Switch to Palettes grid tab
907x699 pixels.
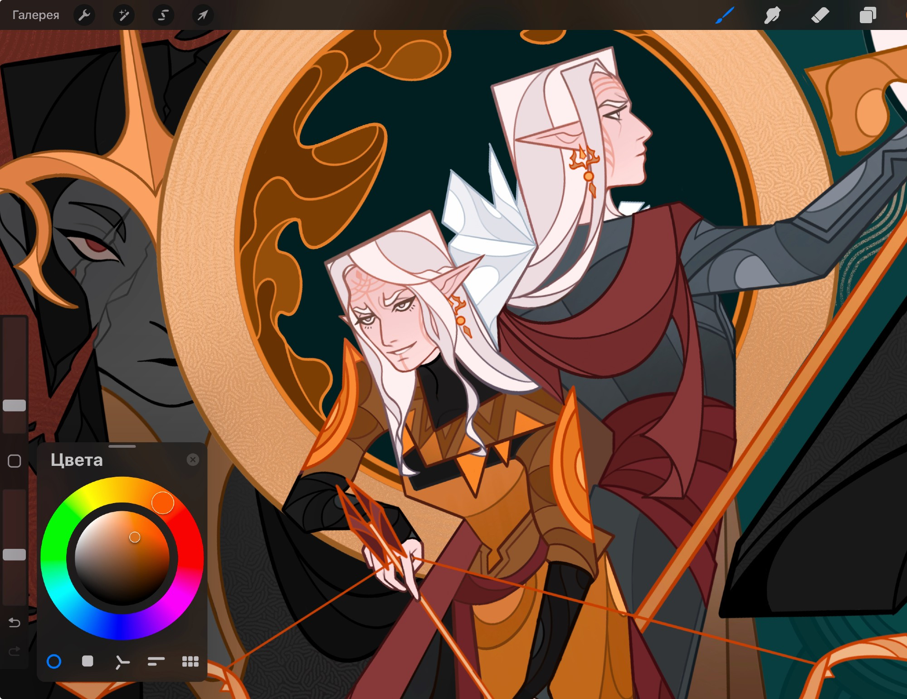click(190, 661)
